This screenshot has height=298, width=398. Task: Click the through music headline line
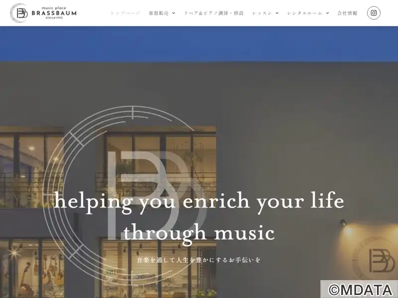click(199, 233)
